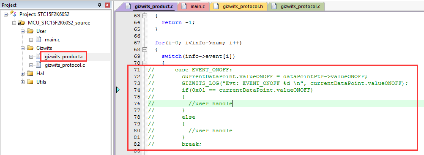The height and width of the screenshot is (155, 424).
Task: Collapse the for-loop block at line 68
Action: (145, 50)
